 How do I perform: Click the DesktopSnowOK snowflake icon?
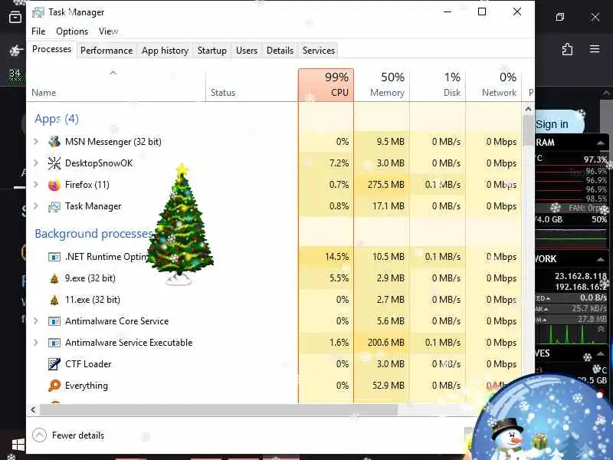pyautogui.click(x=54, y=163)
